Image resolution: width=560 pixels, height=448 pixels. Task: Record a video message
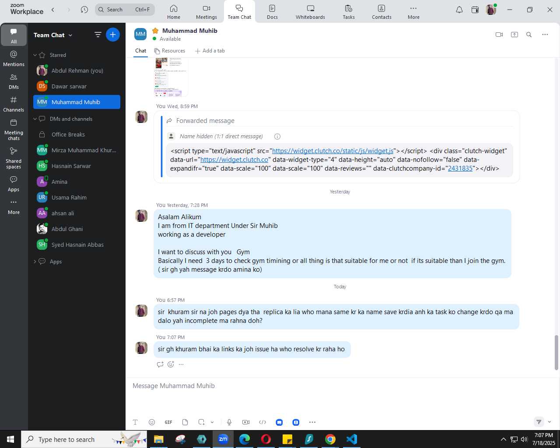(x=246, y=422)
